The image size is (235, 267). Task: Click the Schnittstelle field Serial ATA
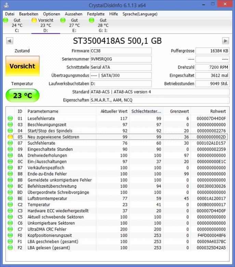click(x=121, y=67)
